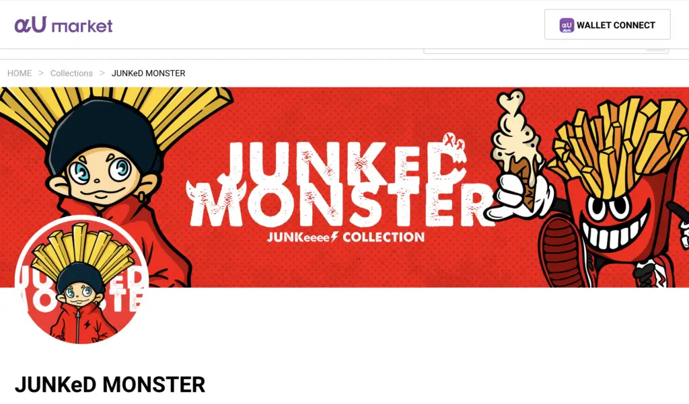The image size is (689, 404).
Task: Click the JUNKeD MONSTER page heading
Action: point(110,385)
